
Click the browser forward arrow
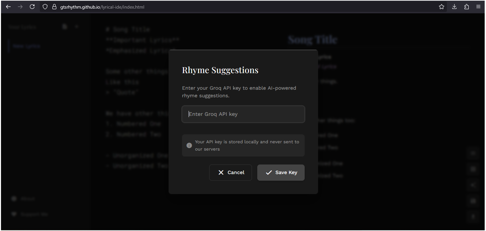coord(20,7)
